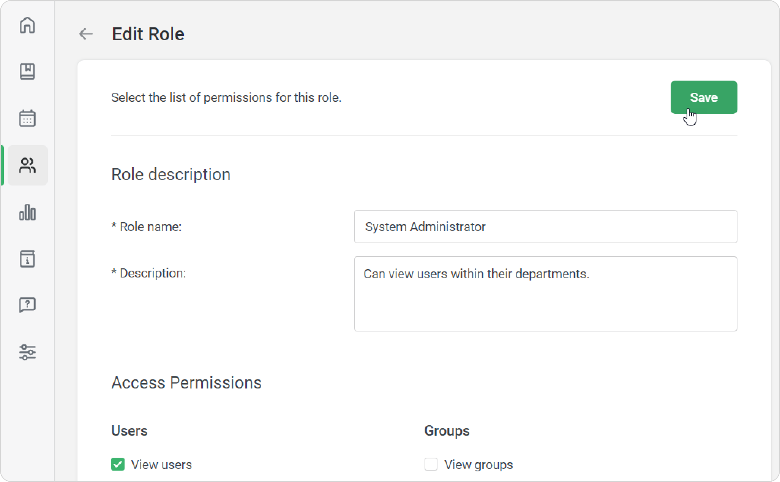Go back using the arrow beside Edit Role

pyautogui.click(x=86, y=34)
